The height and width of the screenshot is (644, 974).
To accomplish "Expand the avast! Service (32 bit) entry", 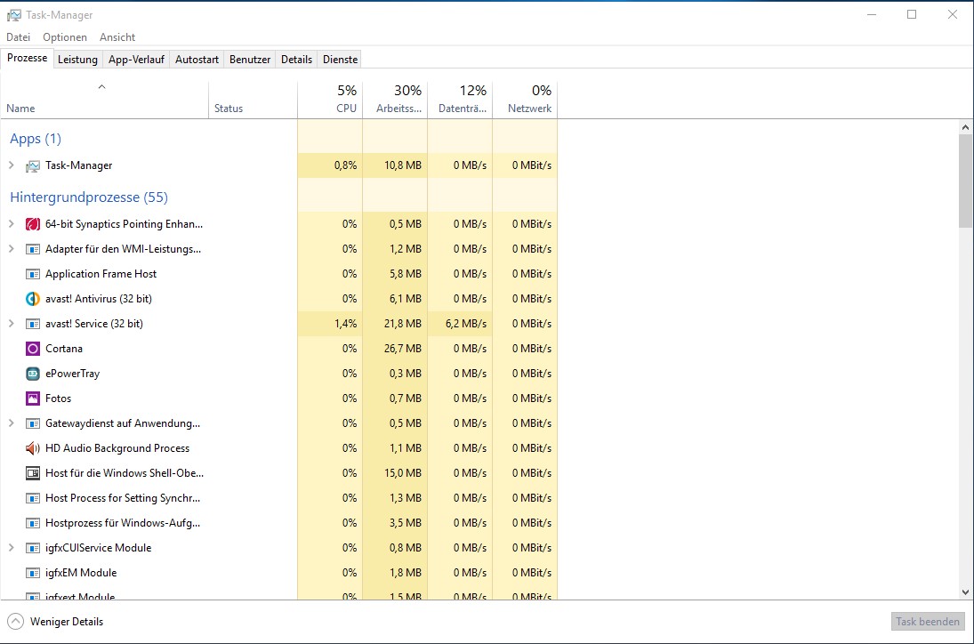I will (12, 323).
